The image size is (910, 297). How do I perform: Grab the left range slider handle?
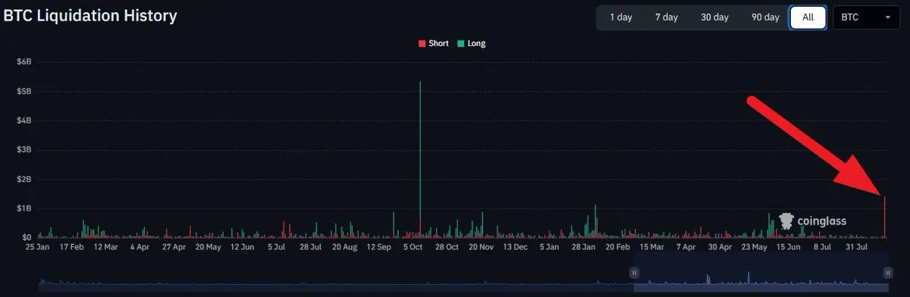635,272
